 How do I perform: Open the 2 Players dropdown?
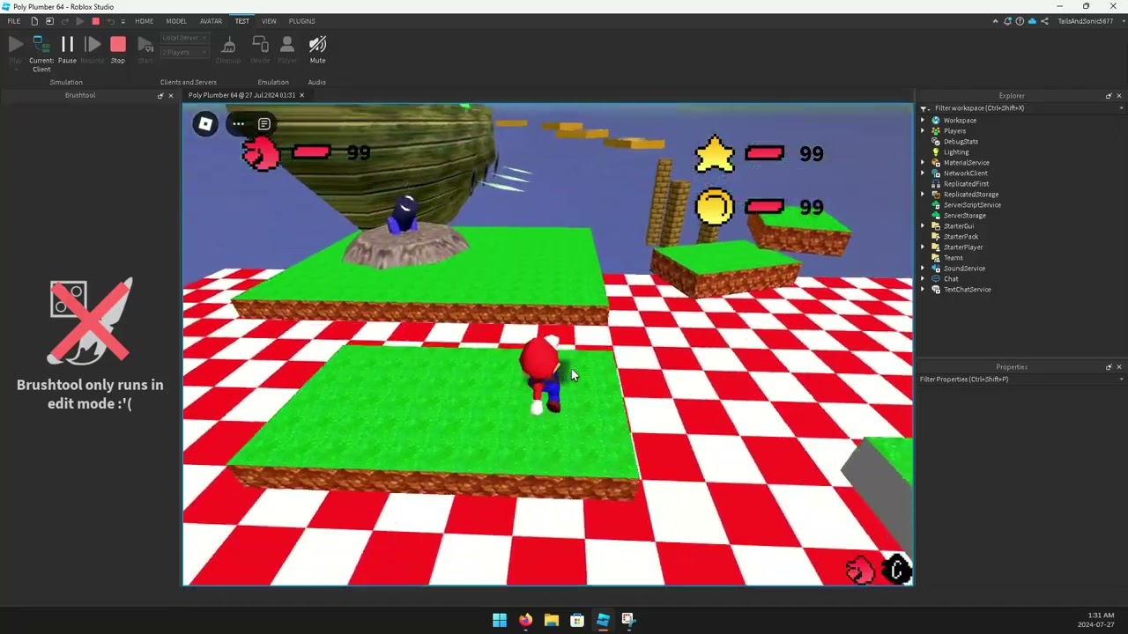184,53
